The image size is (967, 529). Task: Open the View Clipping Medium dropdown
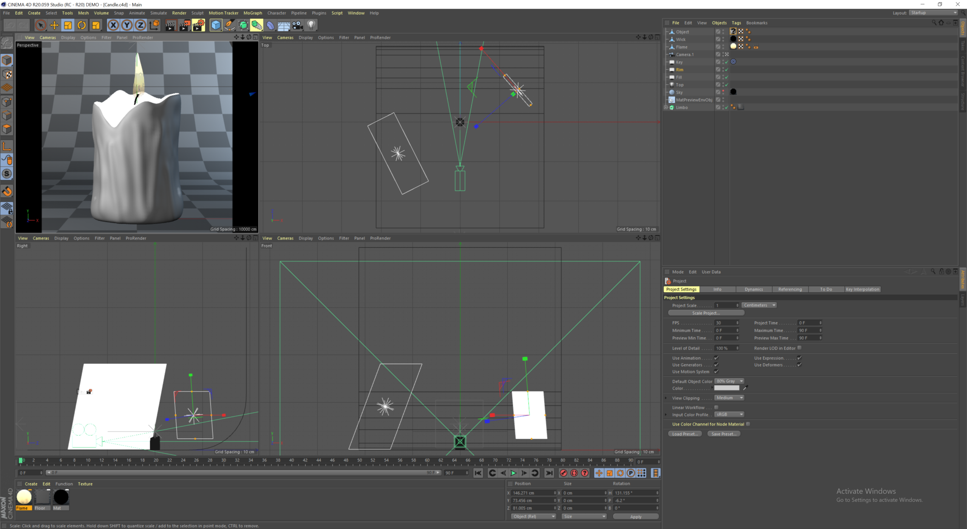pyautogui.click(x=729, y=398)
